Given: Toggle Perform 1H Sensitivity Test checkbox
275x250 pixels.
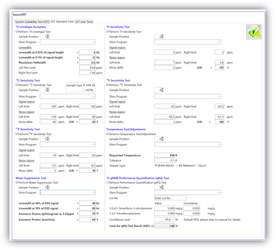Looking at the screenshot, I should click(x=107, y=32).
